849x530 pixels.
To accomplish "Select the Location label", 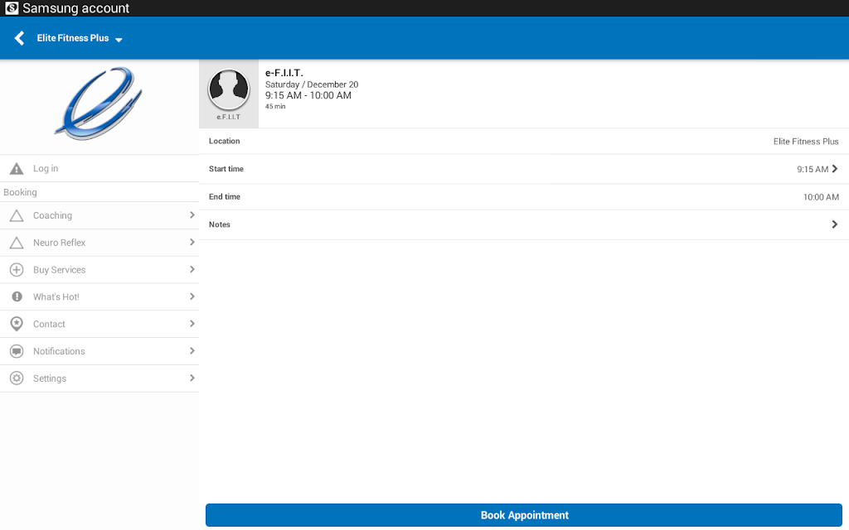I will 224,141.
